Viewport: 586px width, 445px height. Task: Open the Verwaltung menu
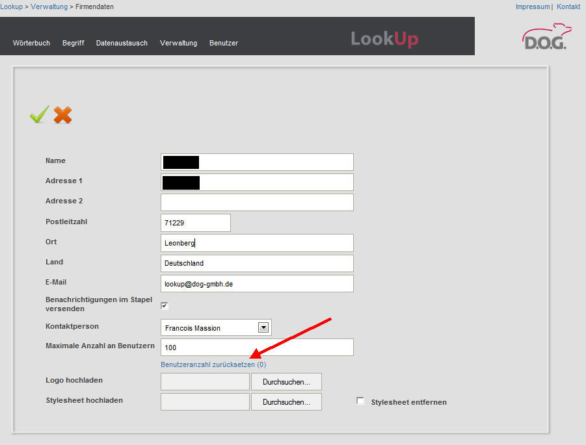point(178,43)
